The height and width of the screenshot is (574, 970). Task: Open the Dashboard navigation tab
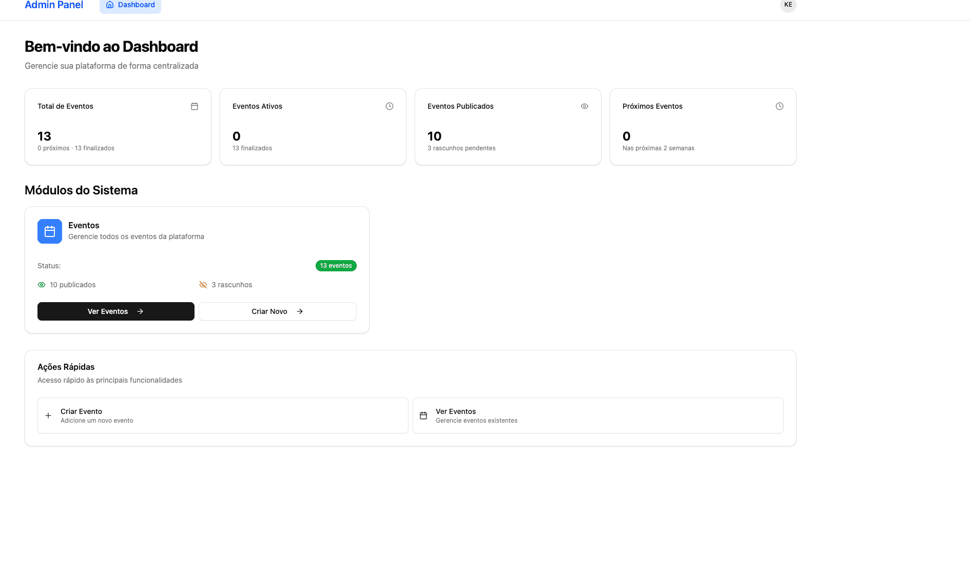130,5
